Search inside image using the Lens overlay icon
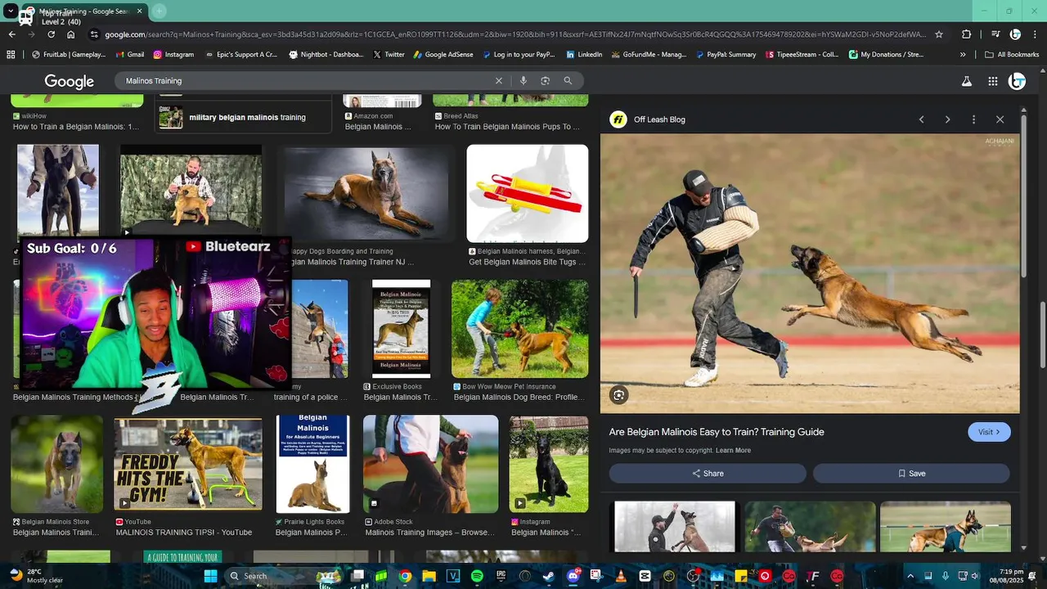1047x589 pixels. [619, 395]
